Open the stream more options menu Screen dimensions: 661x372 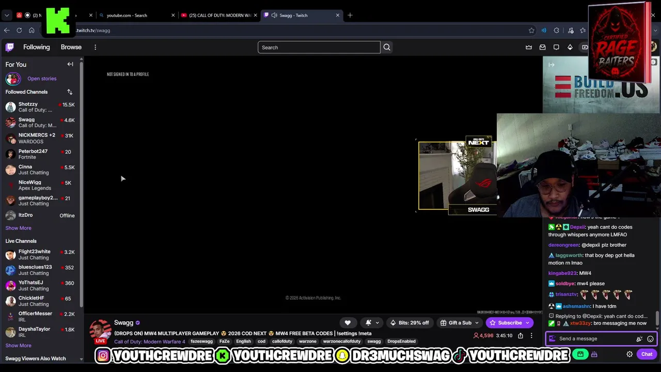click(531, 336)
